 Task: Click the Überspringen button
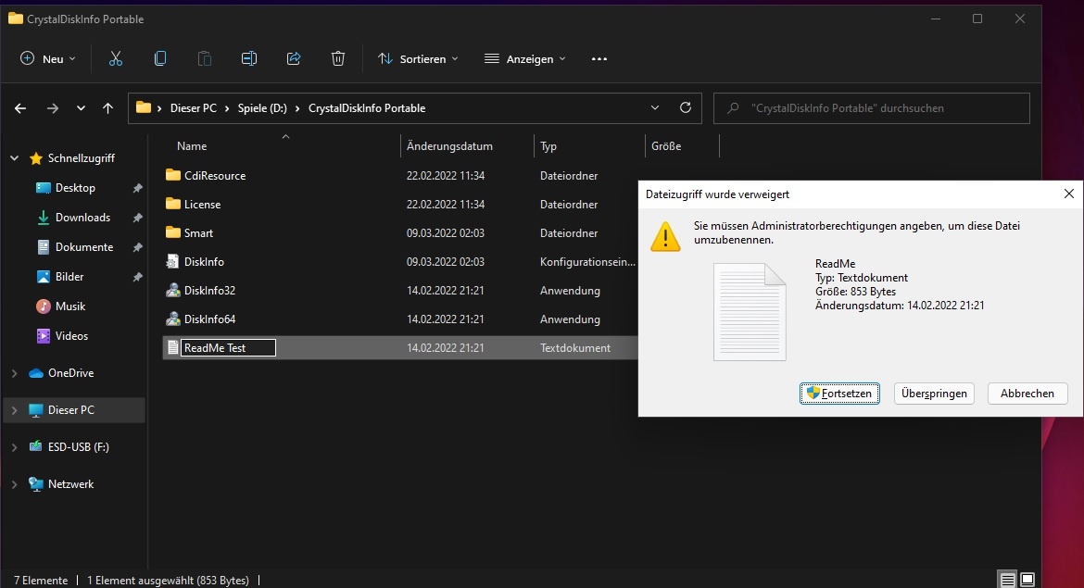click(934, 394)
